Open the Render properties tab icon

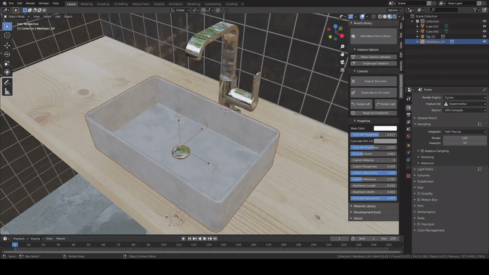[408, 108]
